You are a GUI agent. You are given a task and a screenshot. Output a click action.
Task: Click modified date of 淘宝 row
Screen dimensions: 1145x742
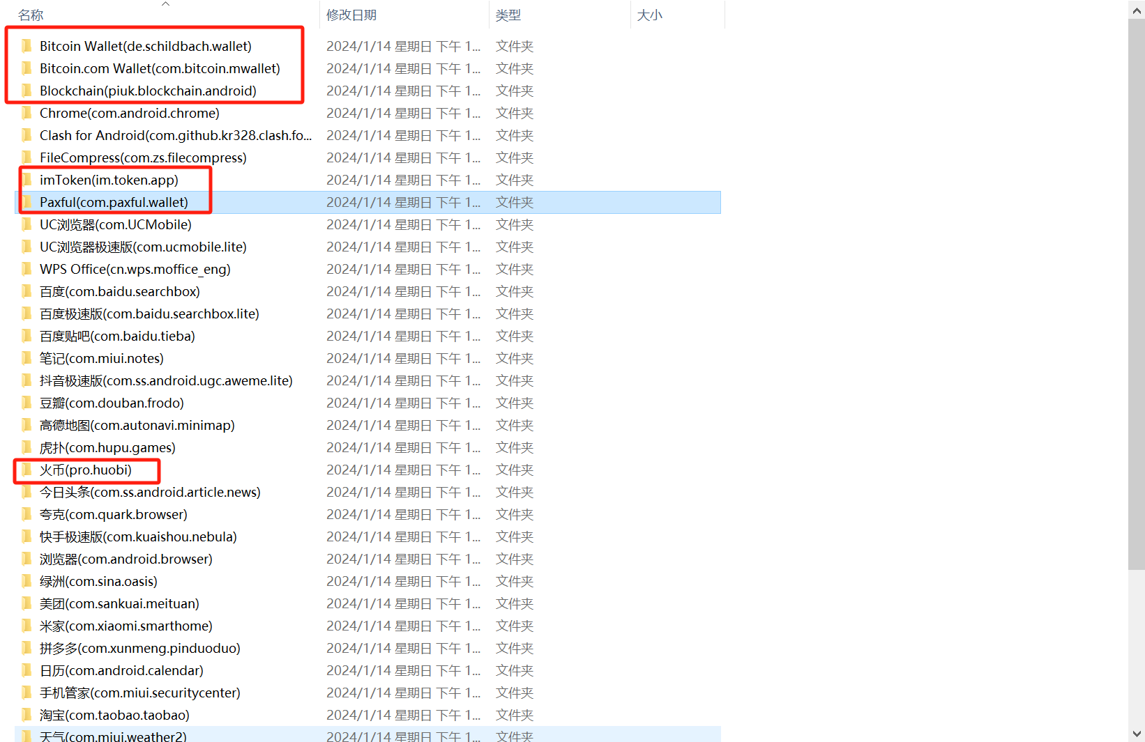(x=404, y=715)
